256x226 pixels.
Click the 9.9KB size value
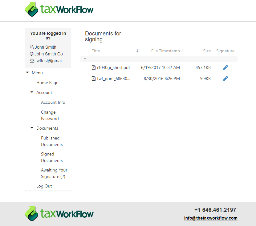pos(205,79)
